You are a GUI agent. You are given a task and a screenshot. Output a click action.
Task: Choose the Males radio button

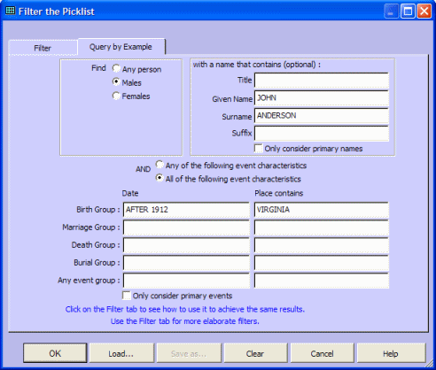(116, 81)
